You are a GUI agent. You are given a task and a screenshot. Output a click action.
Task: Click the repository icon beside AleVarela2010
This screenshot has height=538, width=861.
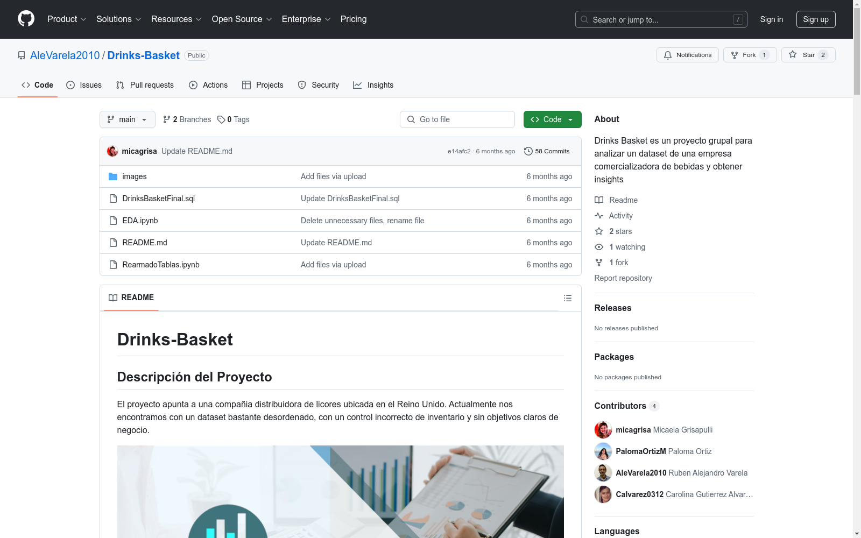(22, 55)
